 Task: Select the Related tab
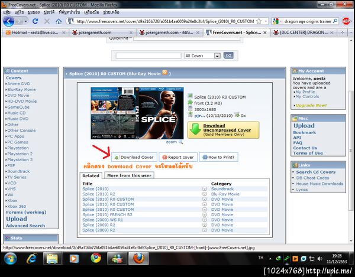[91, 175]
